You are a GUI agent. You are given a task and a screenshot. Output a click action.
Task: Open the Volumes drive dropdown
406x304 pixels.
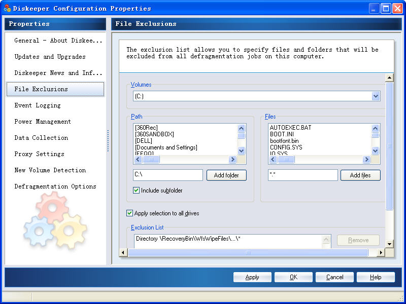click(x=376, y=96)
